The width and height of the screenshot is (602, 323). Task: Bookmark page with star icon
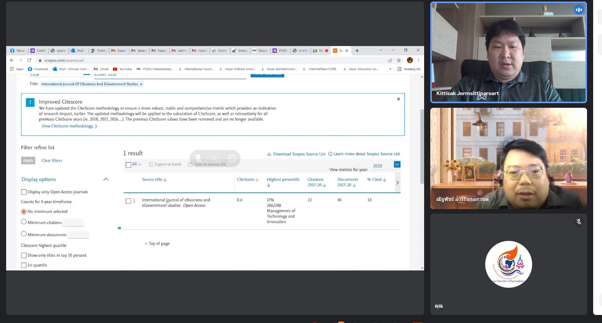click(x=399, y=60)
